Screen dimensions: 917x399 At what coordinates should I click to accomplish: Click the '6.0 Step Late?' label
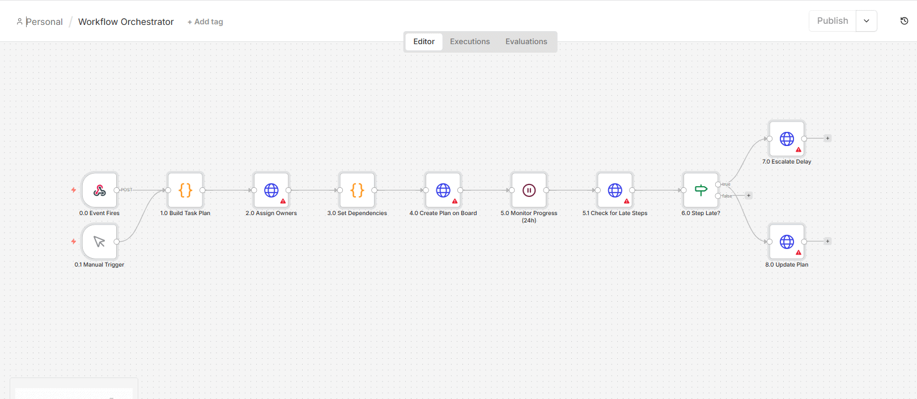701,213
